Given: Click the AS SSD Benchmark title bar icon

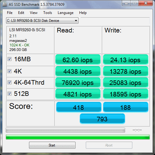Looking at the screenshot, I should pyautogui.click(x=5, y=4).
